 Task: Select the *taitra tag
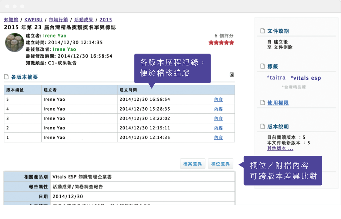[x=276, y=77]
